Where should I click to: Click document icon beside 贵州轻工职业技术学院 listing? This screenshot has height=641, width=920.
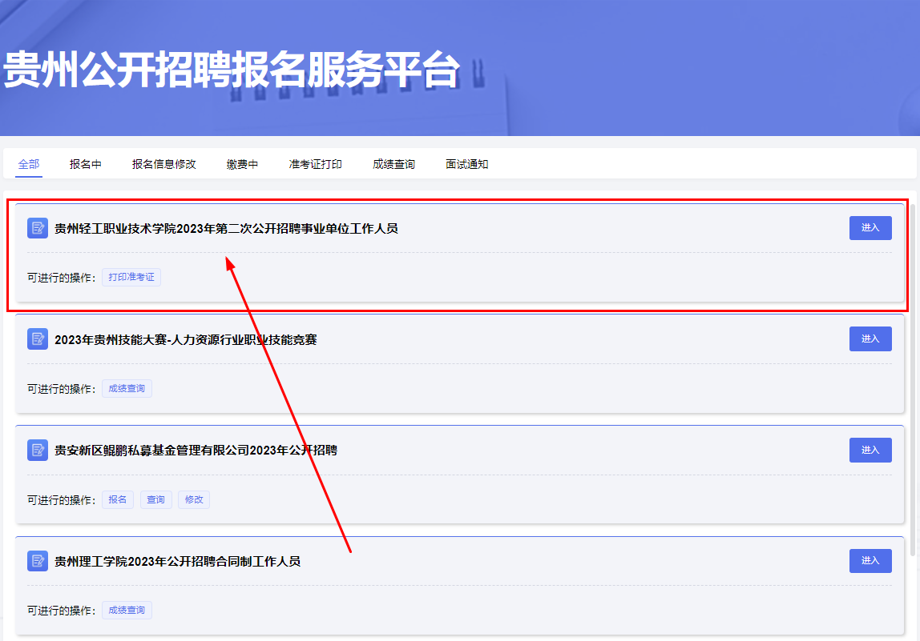coord(38,228)
